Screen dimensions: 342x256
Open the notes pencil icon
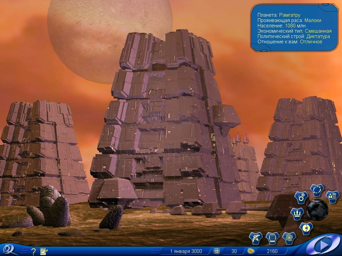(x=44, y=251)
